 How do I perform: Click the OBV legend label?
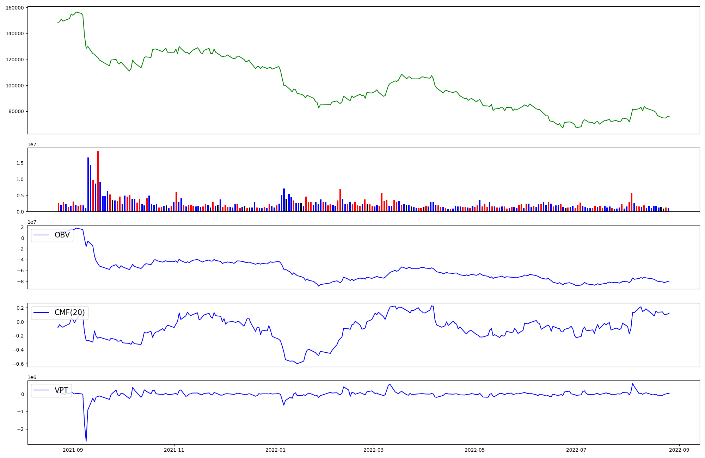click(x=62, y=235)
